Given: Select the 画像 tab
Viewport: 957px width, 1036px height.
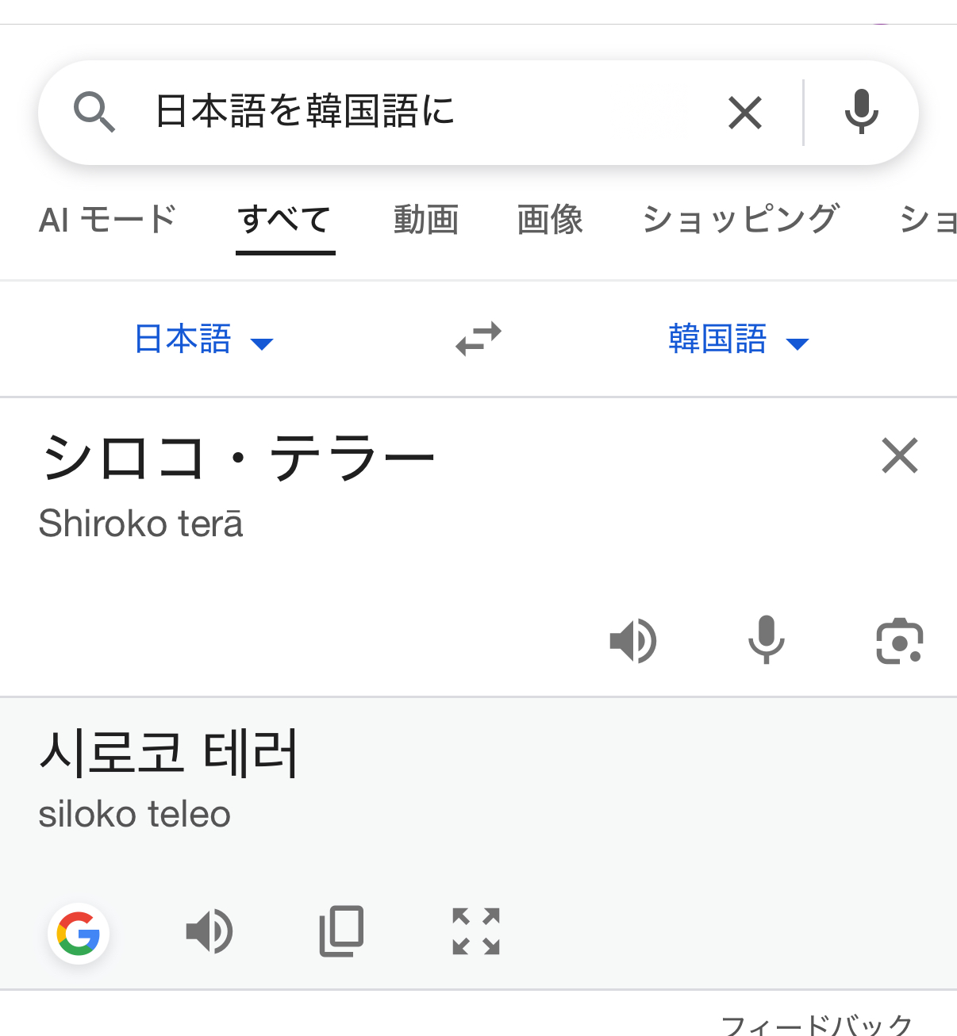Looking at the screenshot, I should click(550, 220).
